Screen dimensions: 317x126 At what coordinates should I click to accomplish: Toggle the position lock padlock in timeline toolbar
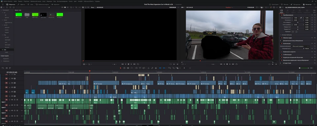(156, 68)
